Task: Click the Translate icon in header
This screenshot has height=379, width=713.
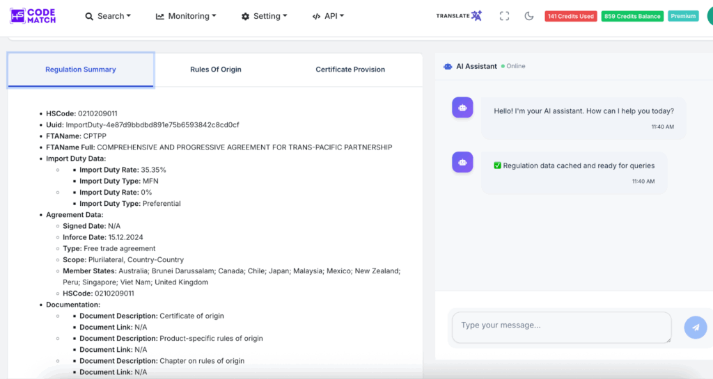Action: (460, 16)
